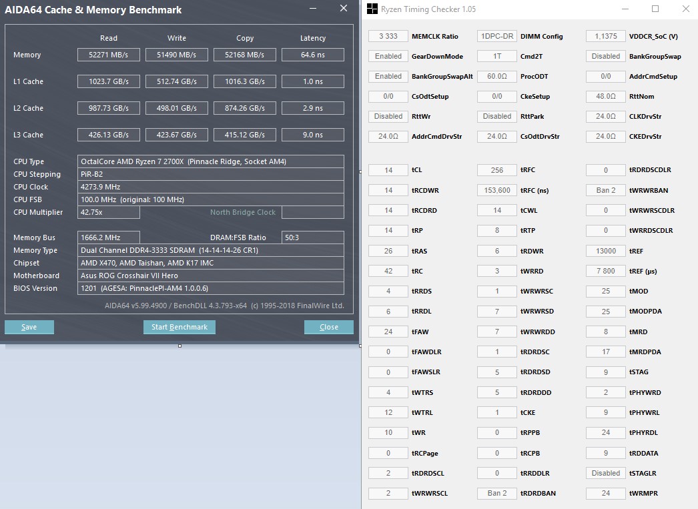
Task: Click the tSTAGLR Disabled field
Action: (606, 473)
